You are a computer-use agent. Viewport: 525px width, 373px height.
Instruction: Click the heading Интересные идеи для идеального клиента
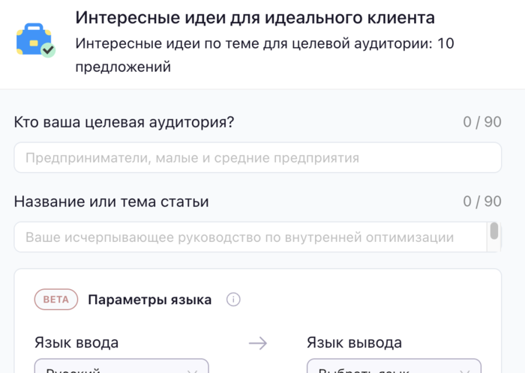point(255,17)
